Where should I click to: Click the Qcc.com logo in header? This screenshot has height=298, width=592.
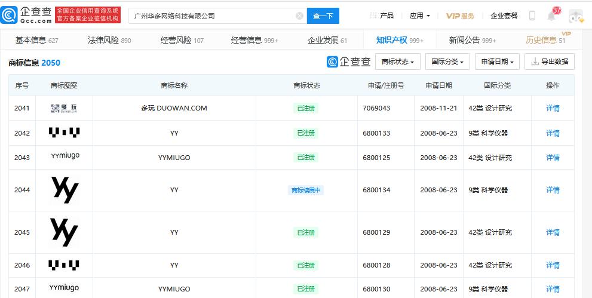27,15
